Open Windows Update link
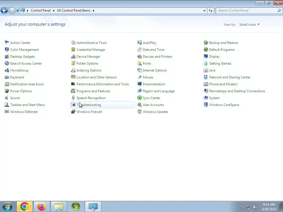Screen dimensions: 283x212 155,112
